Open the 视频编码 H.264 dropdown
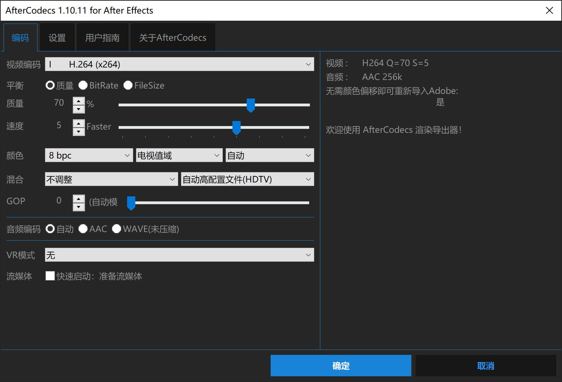562x382 pixels. (179, 64)
